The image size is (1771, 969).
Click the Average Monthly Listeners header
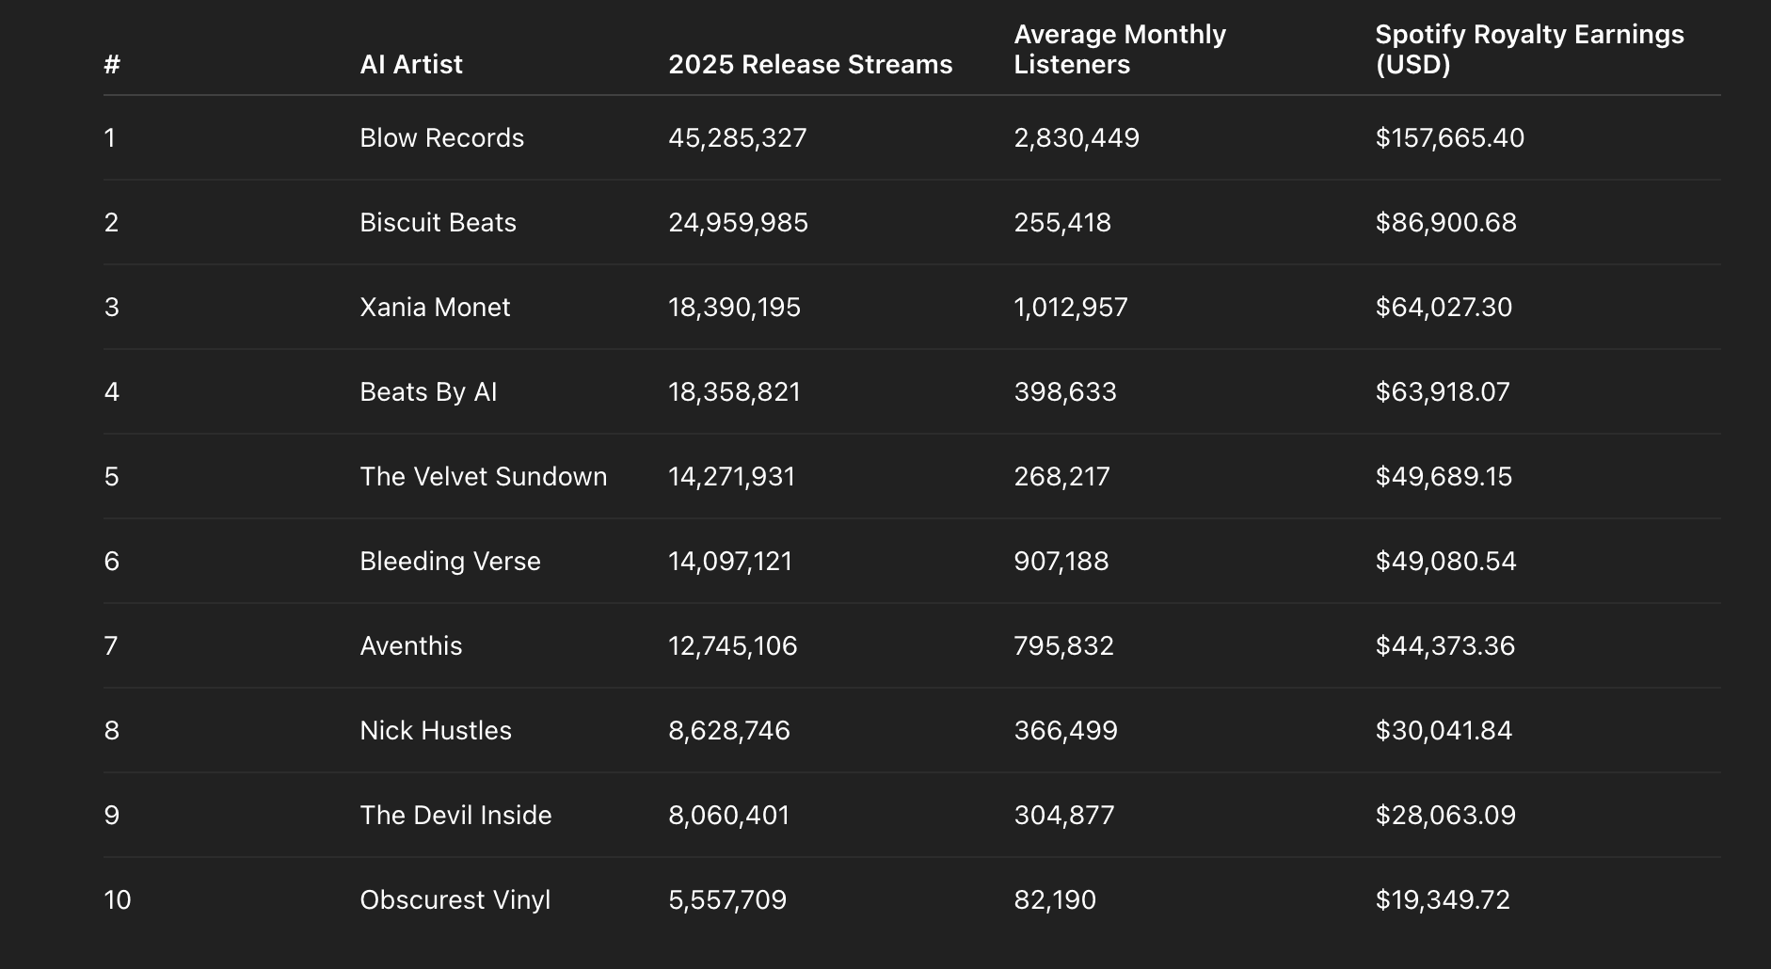tap(1120, 49)
